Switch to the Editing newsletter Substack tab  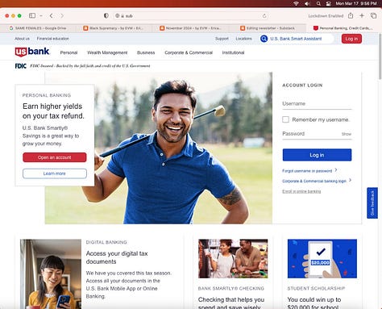(x=268, y=28)
